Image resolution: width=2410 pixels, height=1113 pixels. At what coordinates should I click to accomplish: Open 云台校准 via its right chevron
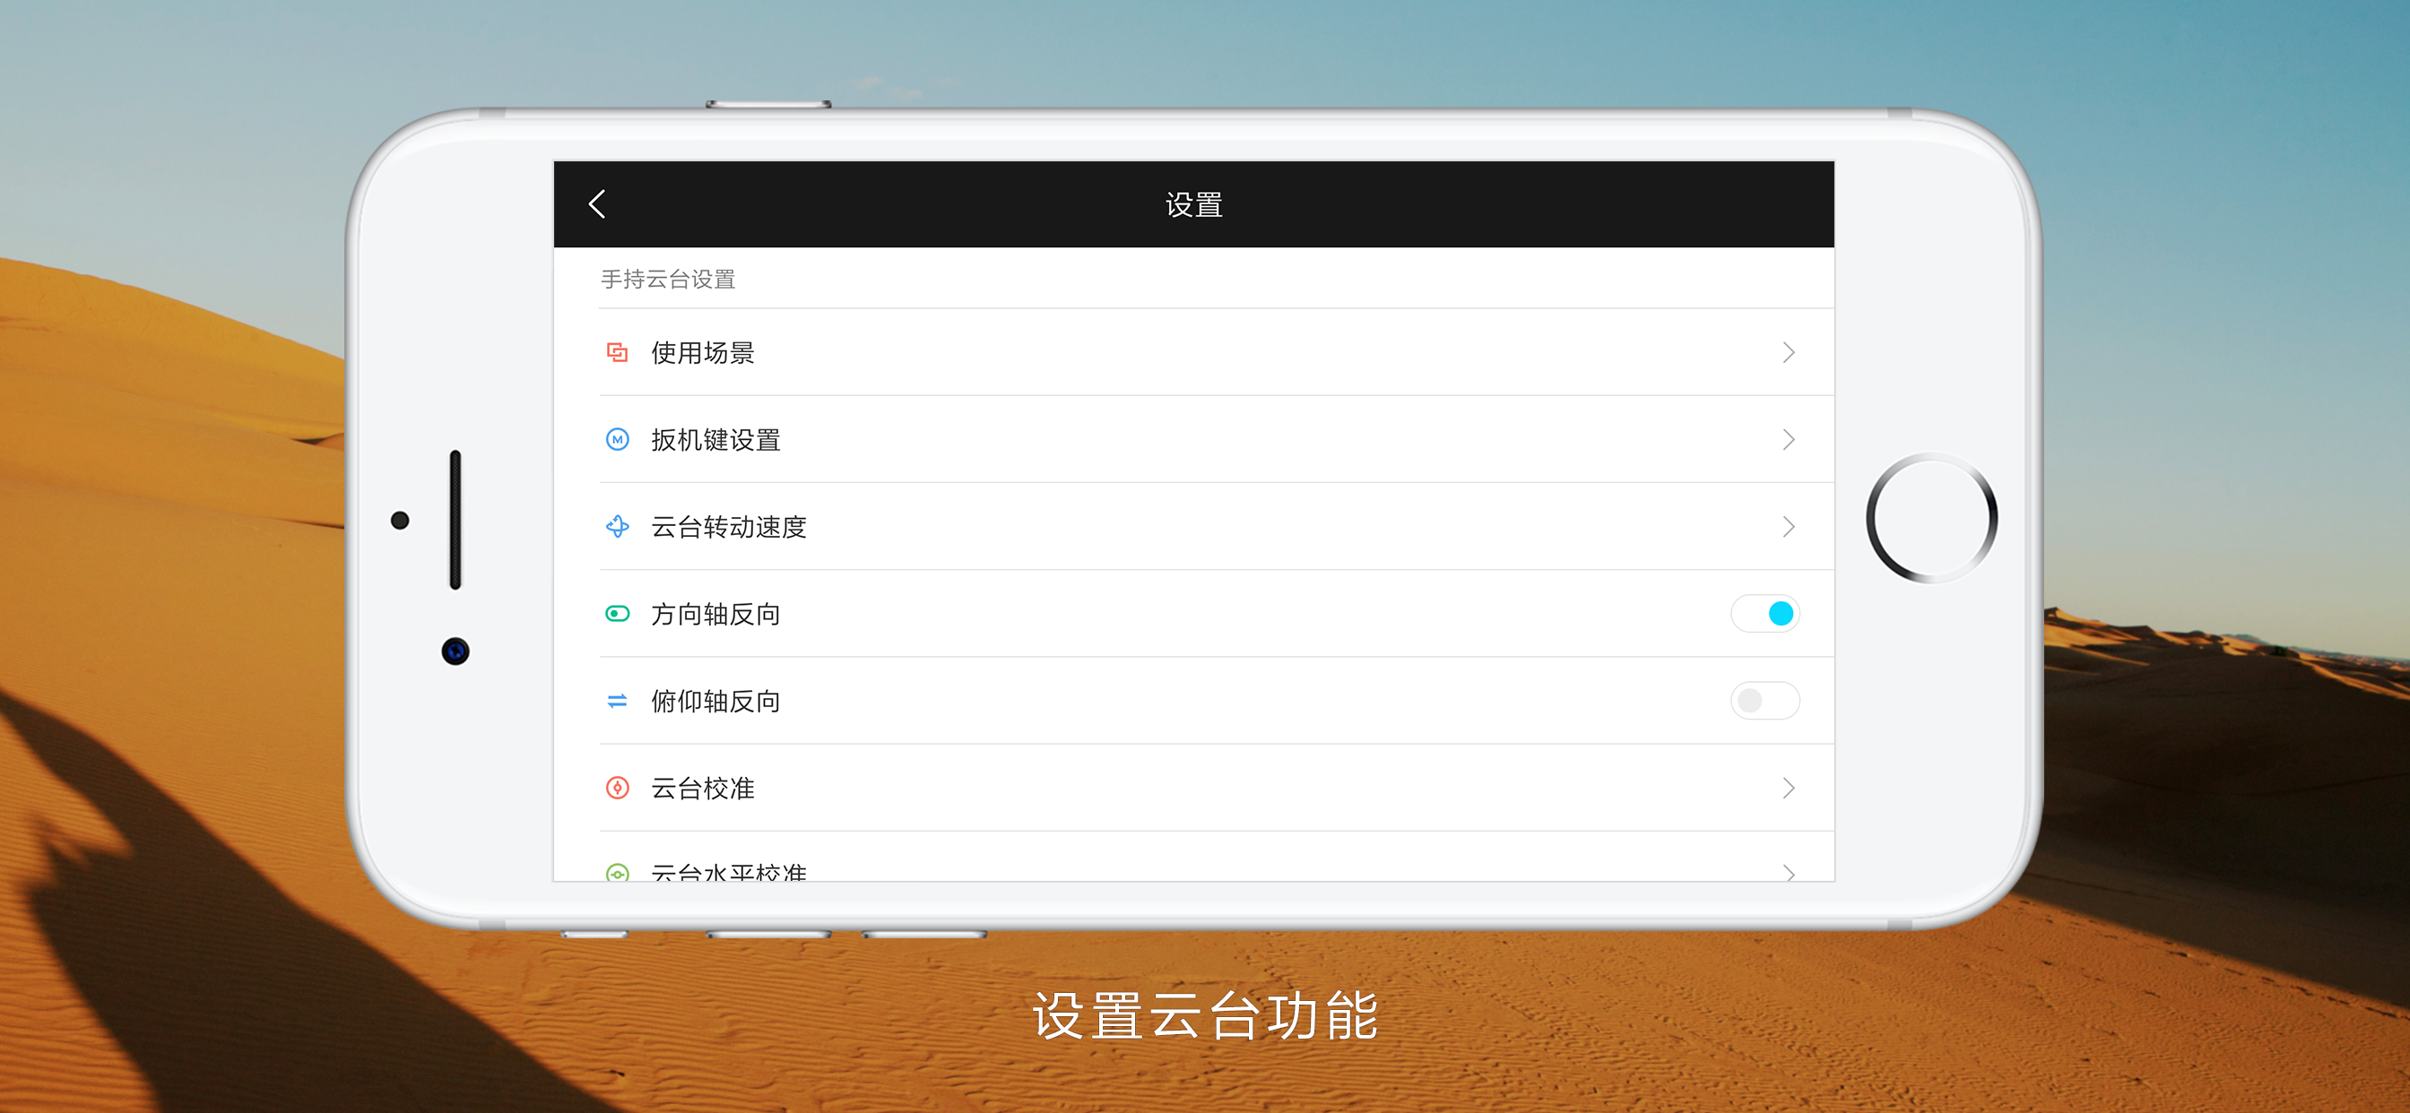click(x=1788, y=788)
